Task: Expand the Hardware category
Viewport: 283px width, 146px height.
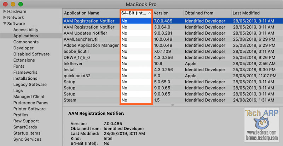Action: (x=5, y=12)
